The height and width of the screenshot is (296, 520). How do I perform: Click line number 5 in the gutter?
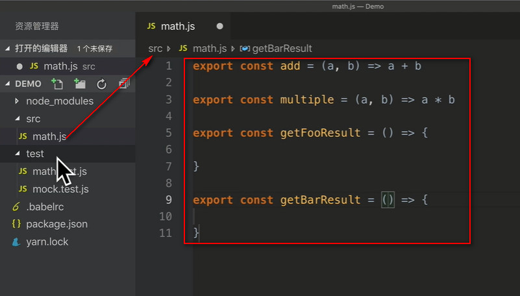pos(169,133)
